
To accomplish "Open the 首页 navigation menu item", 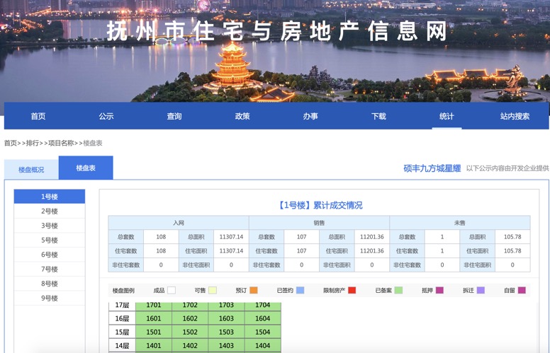I will pos(38,116).
